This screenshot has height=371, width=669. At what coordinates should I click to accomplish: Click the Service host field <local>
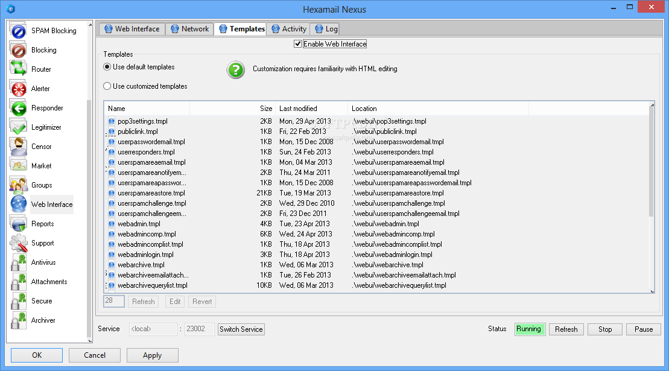(153, 329)
